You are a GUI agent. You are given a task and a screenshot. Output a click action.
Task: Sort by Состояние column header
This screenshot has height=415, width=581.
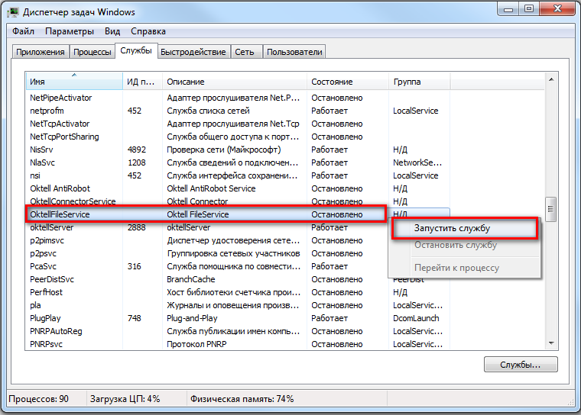tap(348, 82)
